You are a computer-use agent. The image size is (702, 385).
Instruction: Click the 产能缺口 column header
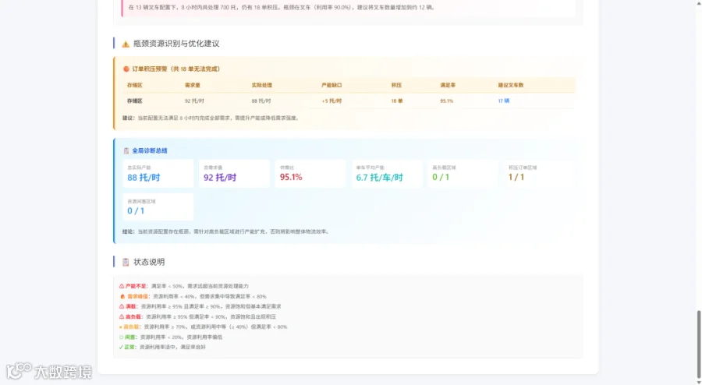331,85
